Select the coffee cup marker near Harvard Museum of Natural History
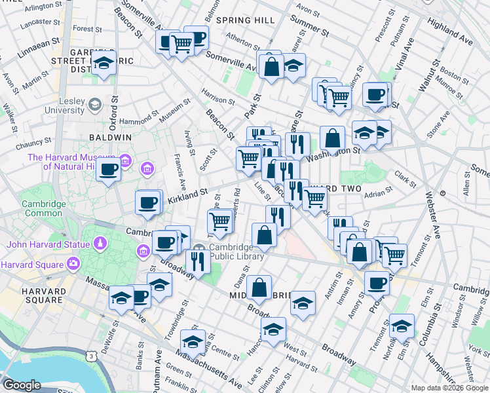Viewport: 490px width, 393px height. point(108,172)
